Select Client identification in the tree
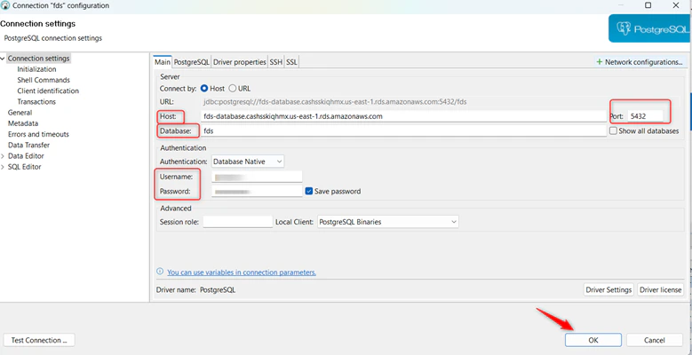This screenshot has width=692, height=355. [48, 91]
